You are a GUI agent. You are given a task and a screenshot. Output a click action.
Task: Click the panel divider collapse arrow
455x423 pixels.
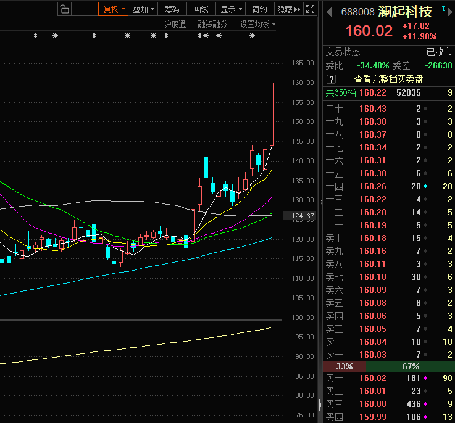point(320,405)
